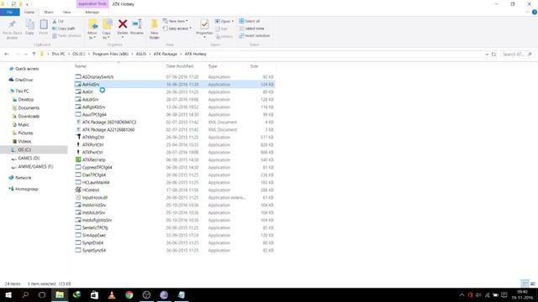Click Copy path in the ribbon
The width and height of the screenshot is (538, 302).
click(64, 29)
